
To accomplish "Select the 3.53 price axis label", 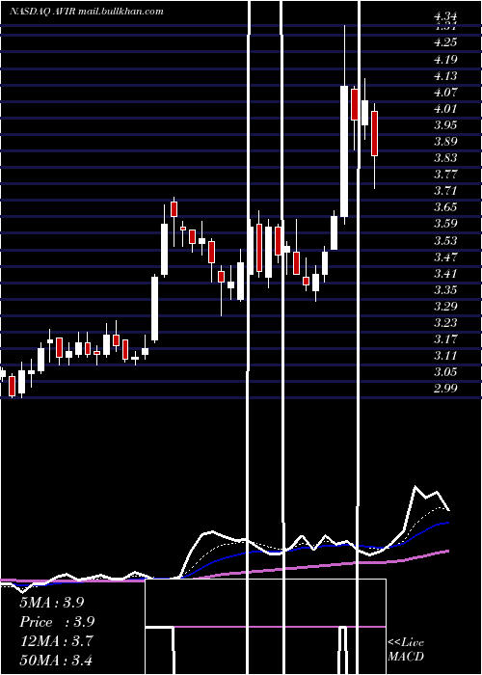I will (x=445, y=240).
